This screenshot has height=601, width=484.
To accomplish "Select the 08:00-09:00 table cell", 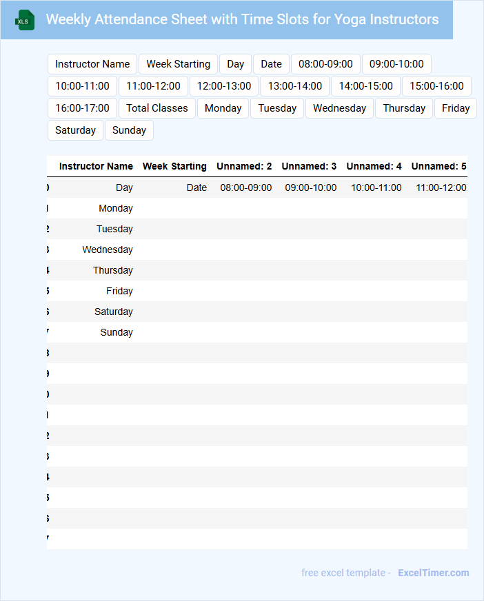I will [246, 187].
